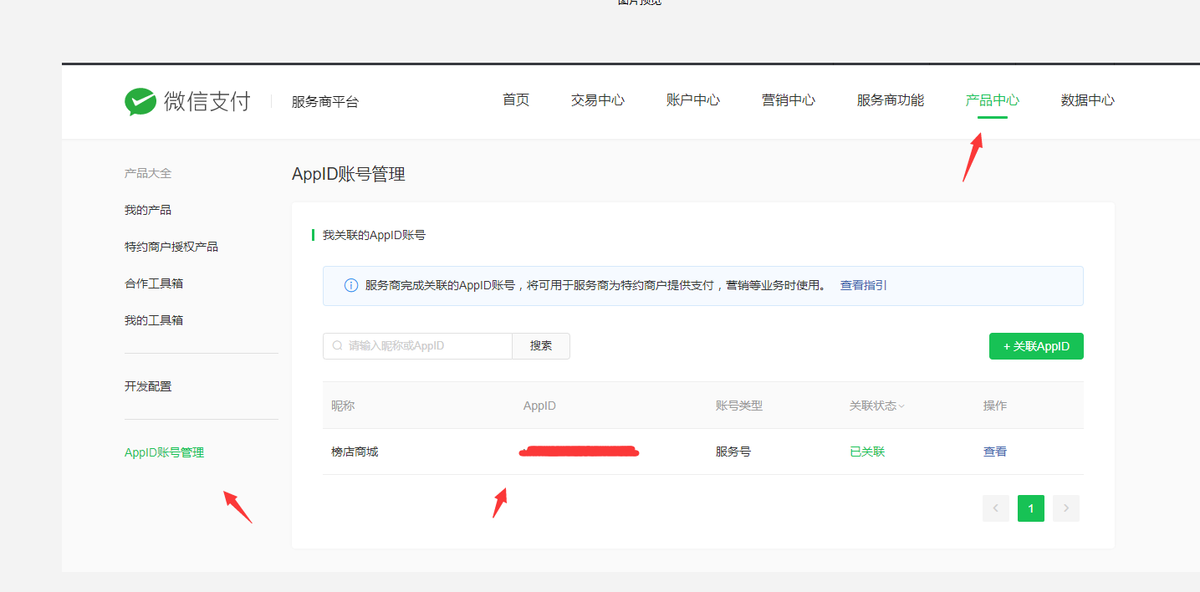The width and height of the screenshot is (1200, 592).
Task: Click the green 关联AppID button
Action: point(1035,346)
